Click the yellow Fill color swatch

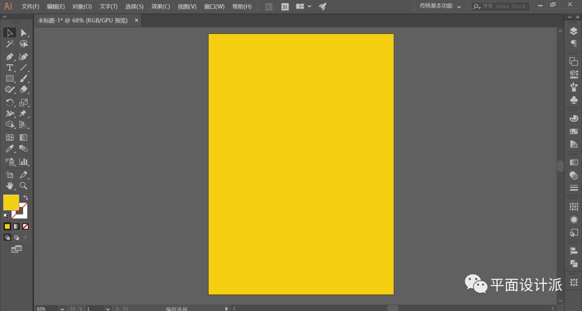[11, 203]
